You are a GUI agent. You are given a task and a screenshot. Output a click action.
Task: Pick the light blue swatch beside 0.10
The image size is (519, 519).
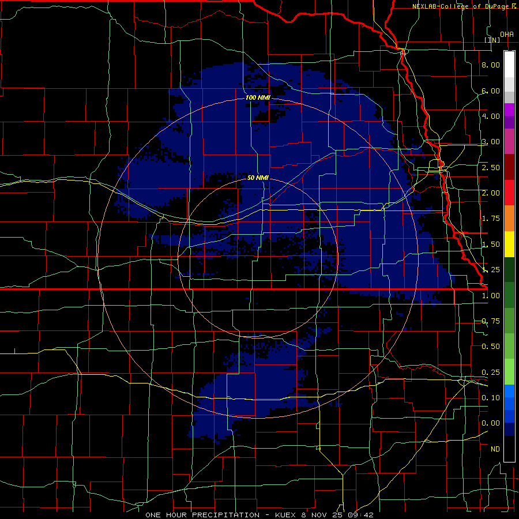click(x=509, y=391)
